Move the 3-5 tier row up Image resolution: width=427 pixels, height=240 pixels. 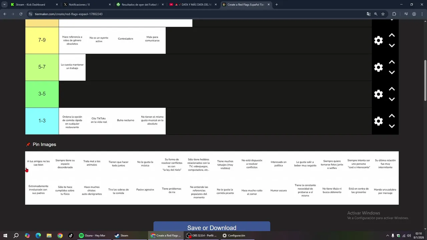click(392, 89)
